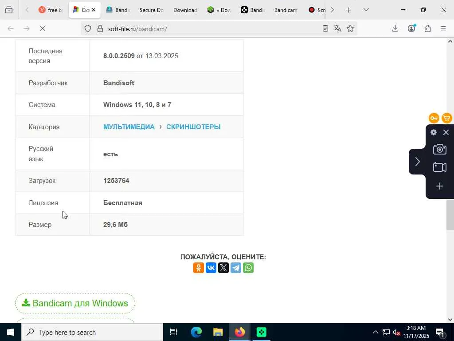Viewport: 454px width, 341px height.
Task: Open the СКРИНШОТЕРЫ category link
Action: 193,127
